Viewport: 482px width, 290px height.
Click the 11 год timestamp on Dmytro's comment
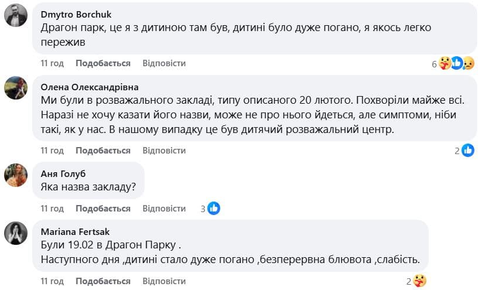[52, 63]
